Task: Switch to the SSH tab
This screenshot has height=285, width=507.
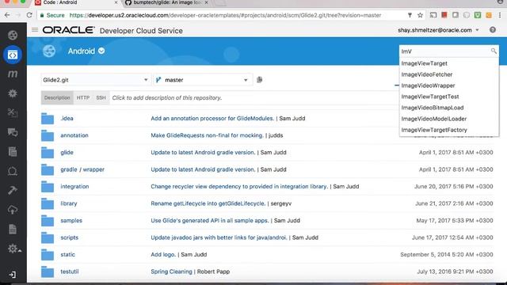Action: (x=101, y=97)
